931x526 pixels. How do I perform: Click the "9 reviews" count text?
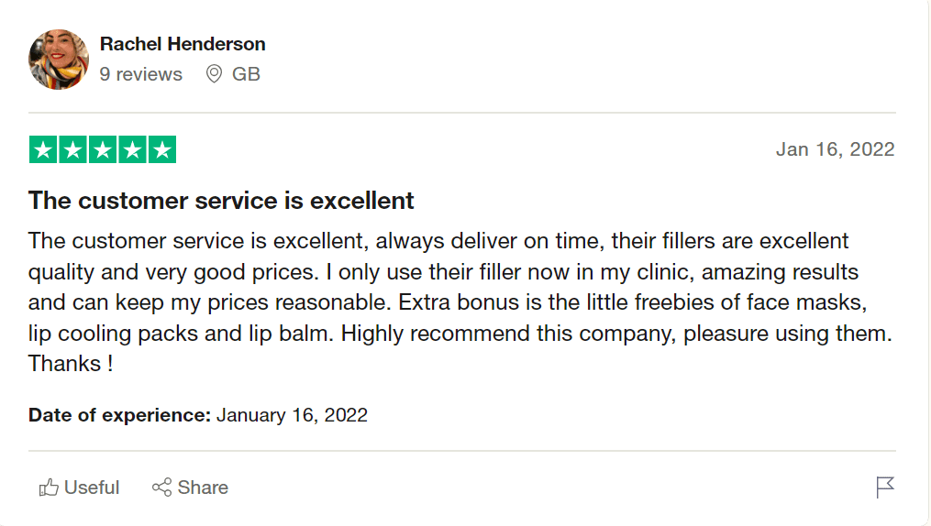tap(141, 74)
